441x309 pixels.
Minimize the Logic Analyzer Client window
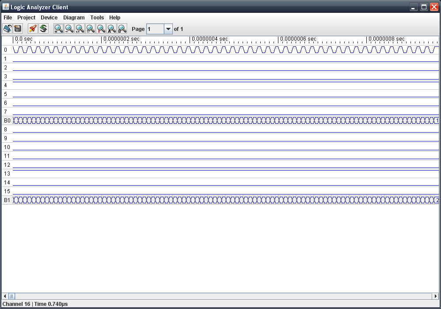click(413, 7)
